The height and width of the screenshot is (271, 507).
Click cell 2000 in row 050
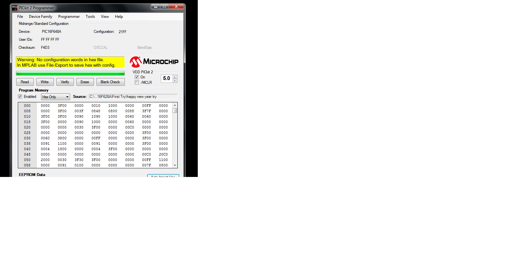(x=45, y=160)
